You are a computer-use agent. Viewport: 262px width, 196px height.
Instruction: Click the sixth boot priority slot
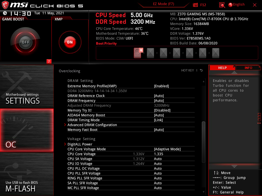click(x=203, y=53)
